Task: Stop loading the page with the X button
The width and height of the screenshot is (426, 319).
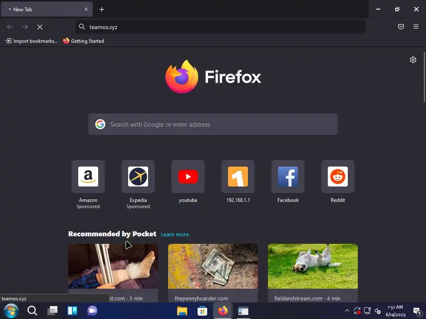Action: (x=40, y=27)
